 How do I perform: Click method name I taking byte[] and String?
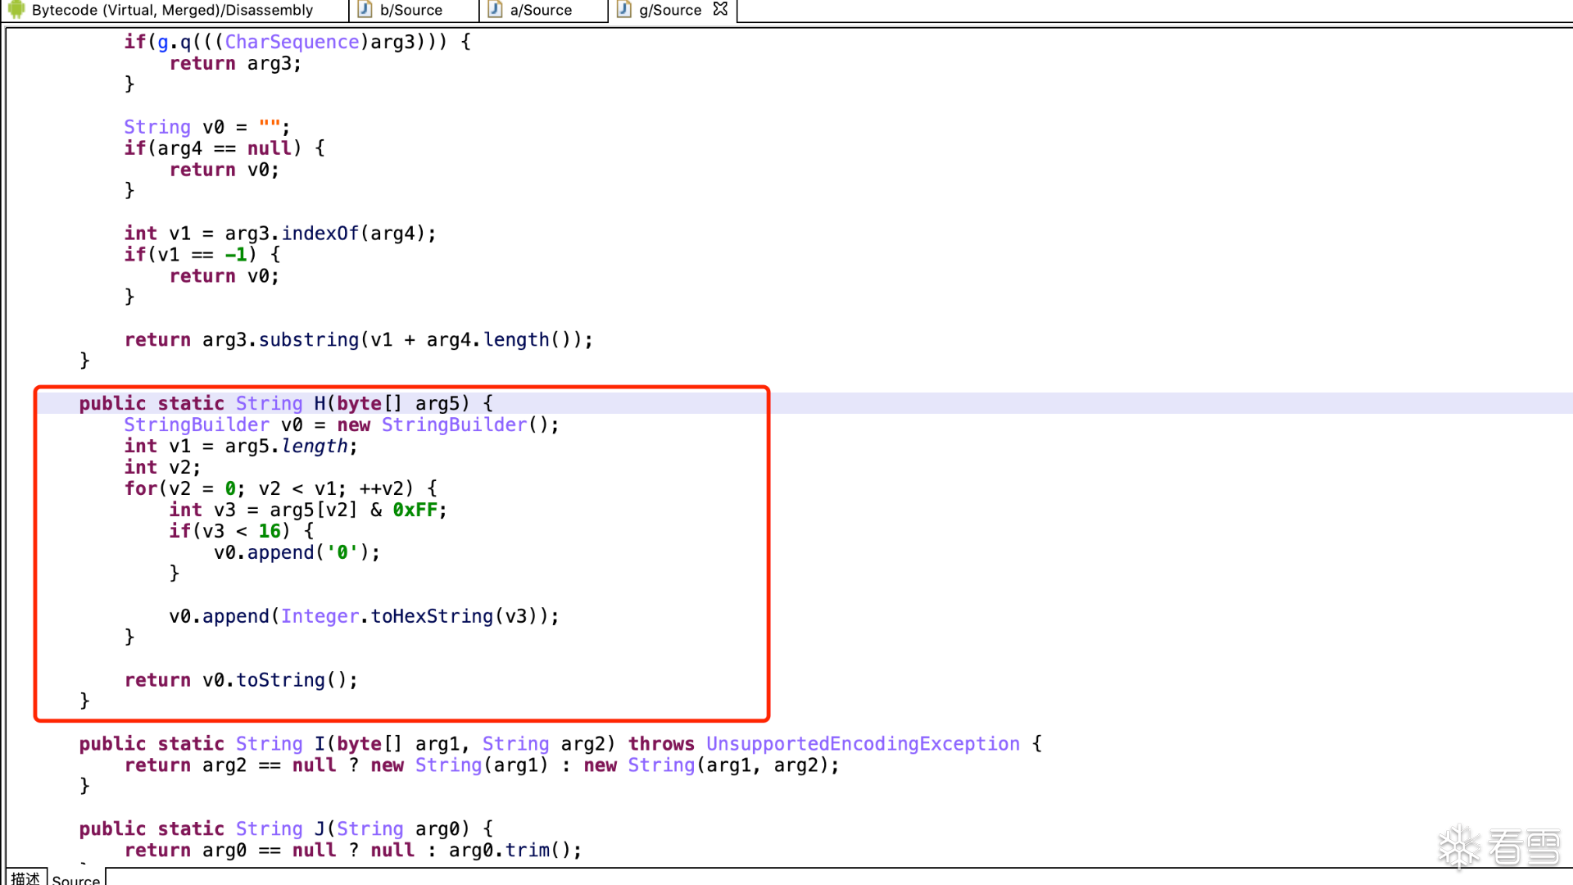[320, 743]
